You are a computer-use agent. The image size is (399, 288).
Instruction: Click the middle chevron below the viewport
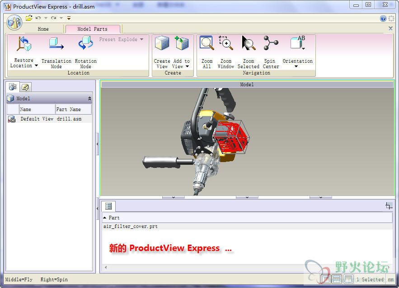pos(247,197)
